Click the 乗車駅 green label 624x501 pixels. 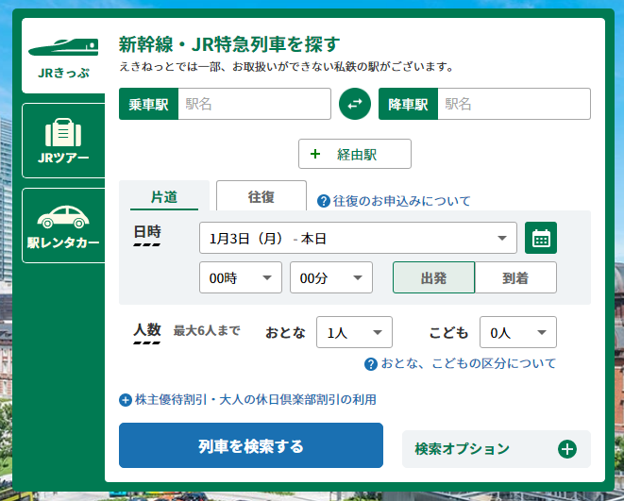coord(148,104)
